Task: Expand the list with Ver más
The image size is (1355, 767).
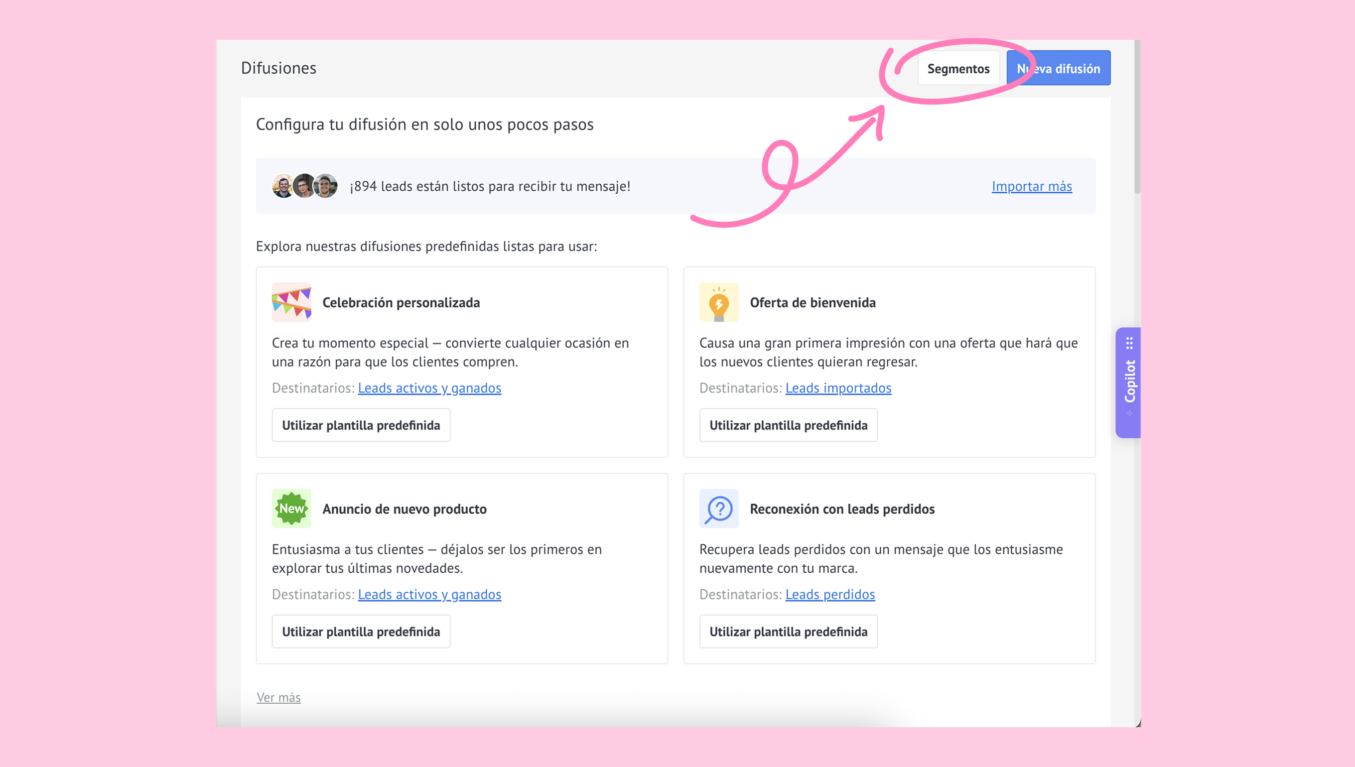Action: (278, 697)
